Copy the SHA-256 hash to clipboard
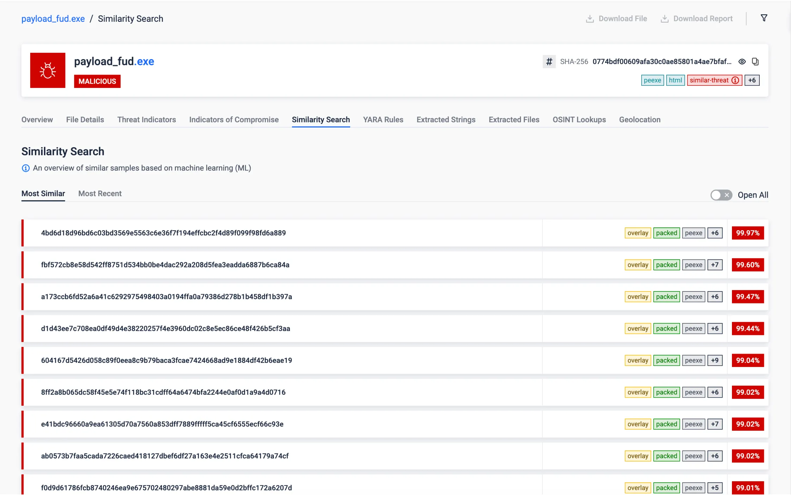Viewport: 791px width, 495px height. coord(755,62)
